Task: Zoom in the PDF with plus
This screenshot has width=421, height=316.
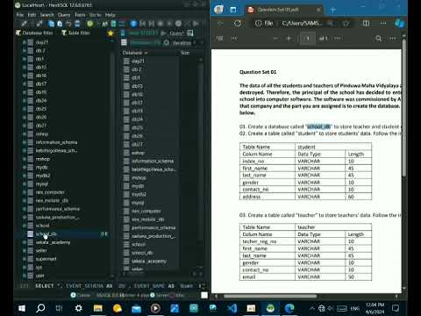Action: pos(289,39)
